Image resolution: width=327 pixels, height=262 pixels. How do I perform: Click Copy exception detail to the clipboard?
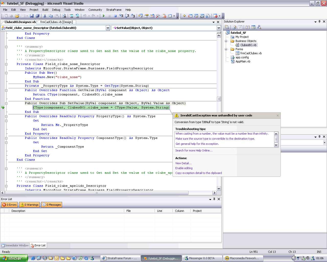pyautogui.click(x=198, y=173)
